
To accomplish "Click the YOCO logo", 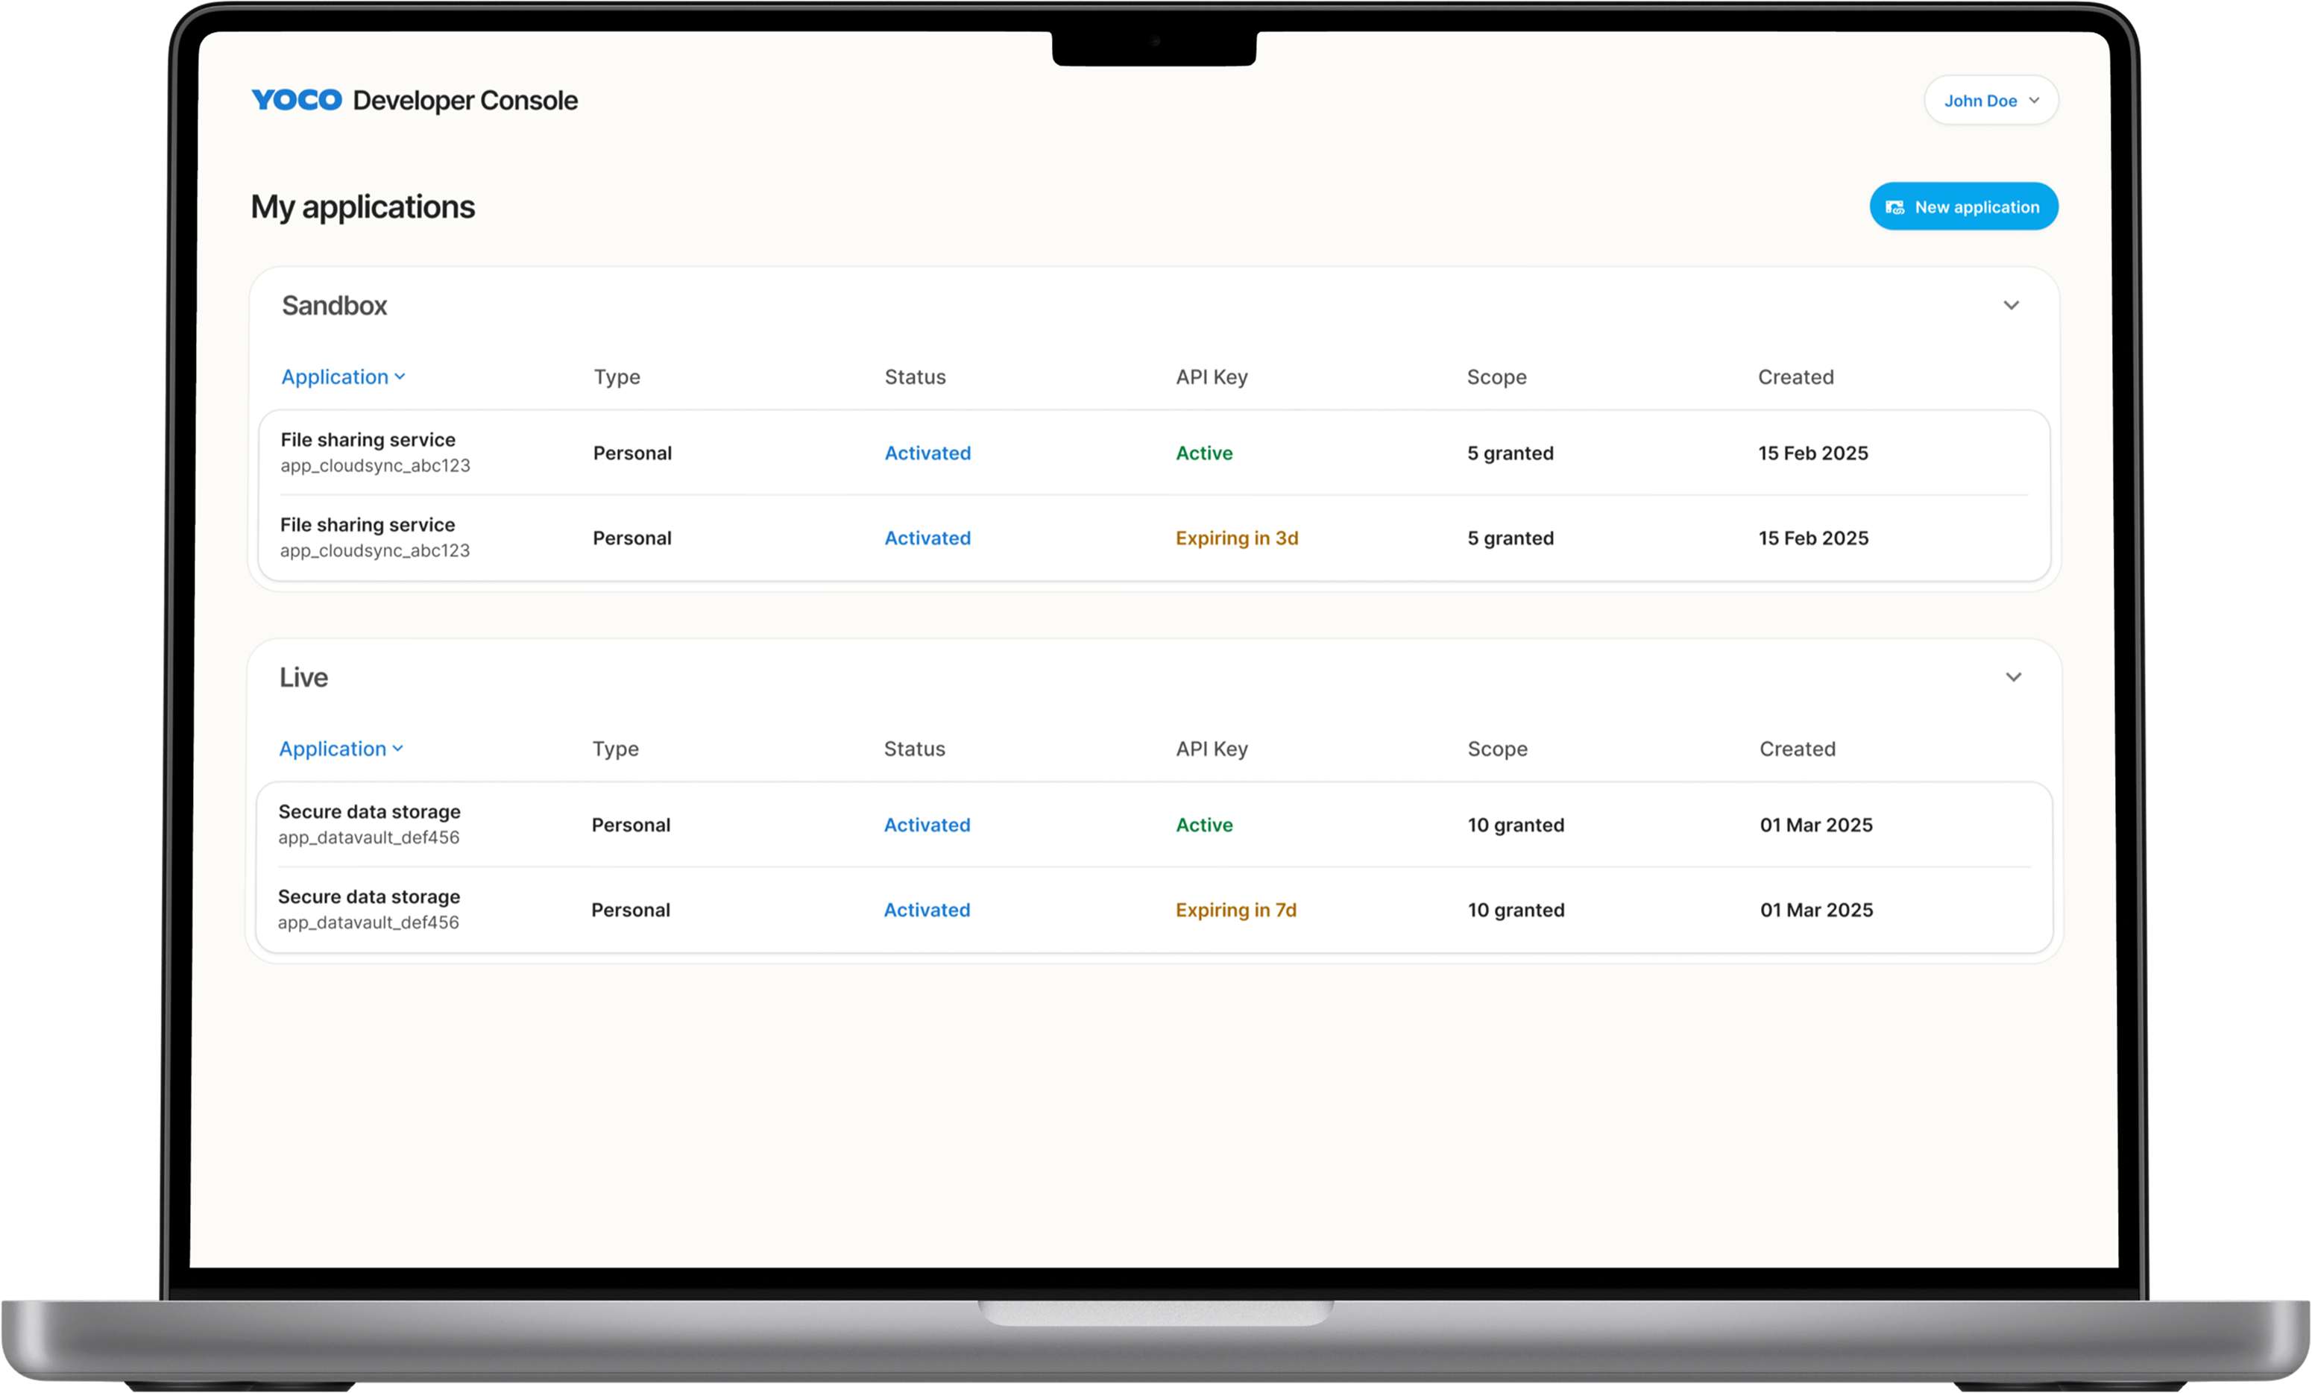I will [x=297, y=99].
